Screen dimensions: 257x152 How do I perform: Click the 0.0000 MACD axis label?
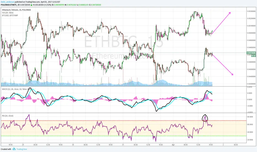point(250,99)
